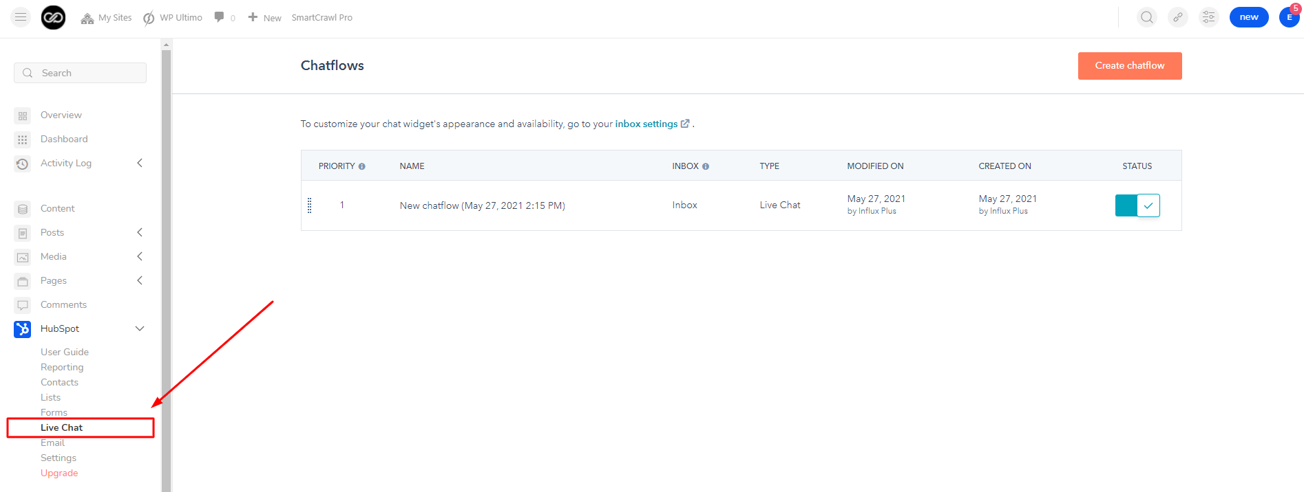Expand the Posts submenu chevron
The width and height of the screenshot is (1304, 492).
click(140, 232)
